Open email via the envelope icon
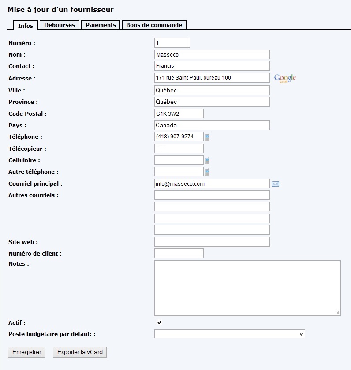351x370 pixels. click(275, 183)
